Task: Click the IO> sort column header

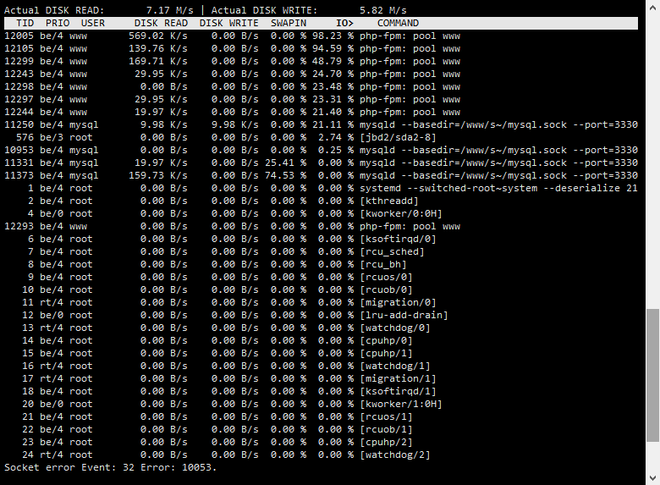Action: 344,23
